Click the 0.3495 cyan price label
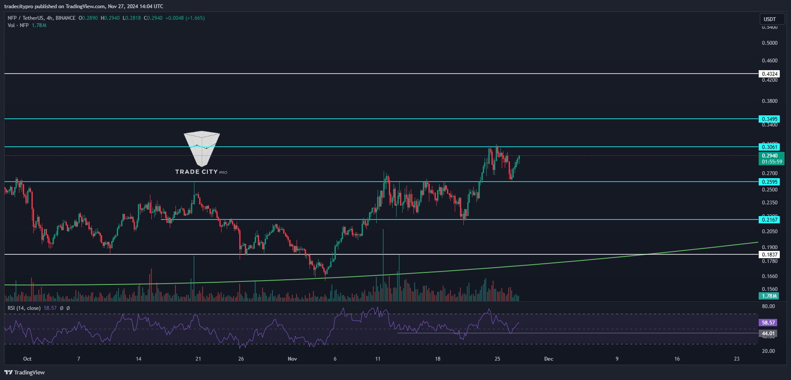 [x=769, y=119]
